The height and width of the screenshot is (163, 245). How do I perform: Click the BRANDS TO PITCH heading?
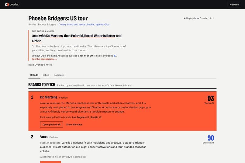(42, 85)
